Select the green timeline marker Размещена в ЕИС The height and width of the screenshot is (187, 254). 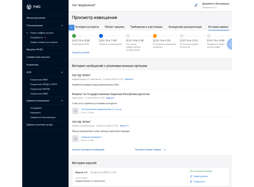pyautogui.click(x=74, y=36)
